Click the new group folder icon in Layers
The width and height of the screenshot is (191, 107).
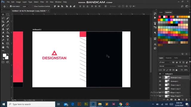click(179, 100)
